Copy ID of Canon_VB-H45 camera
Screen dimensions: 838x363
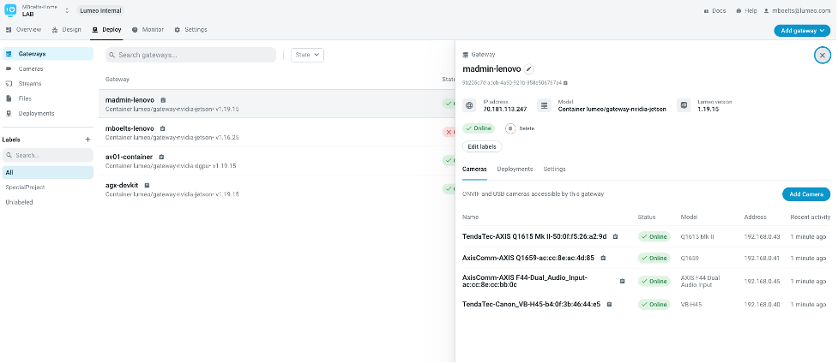[609, 304]
